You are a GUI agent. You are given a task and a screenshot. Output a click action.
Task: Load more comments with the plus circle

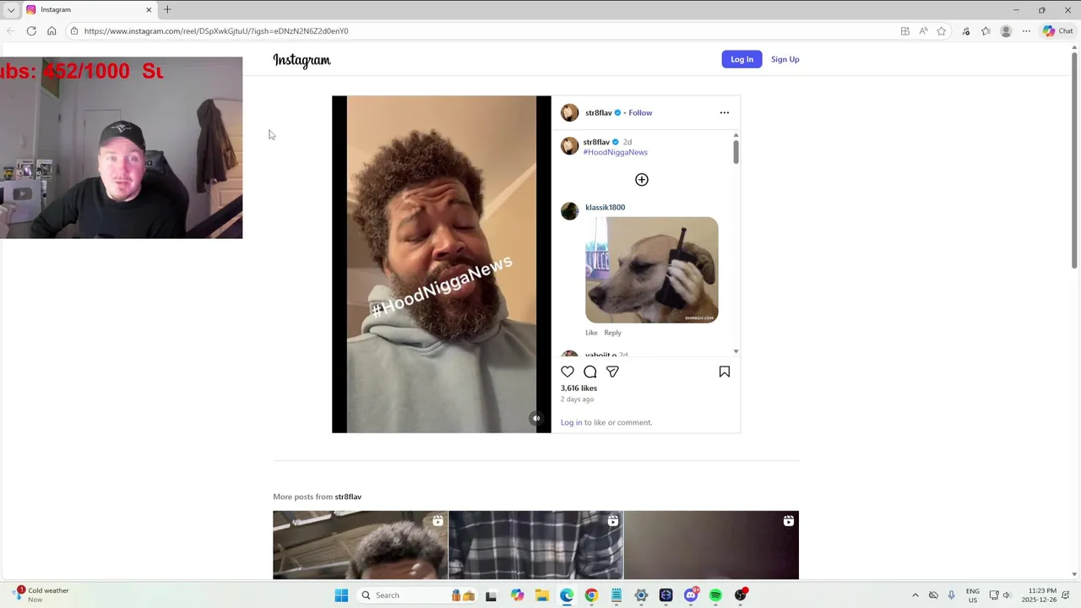[642, 180]
